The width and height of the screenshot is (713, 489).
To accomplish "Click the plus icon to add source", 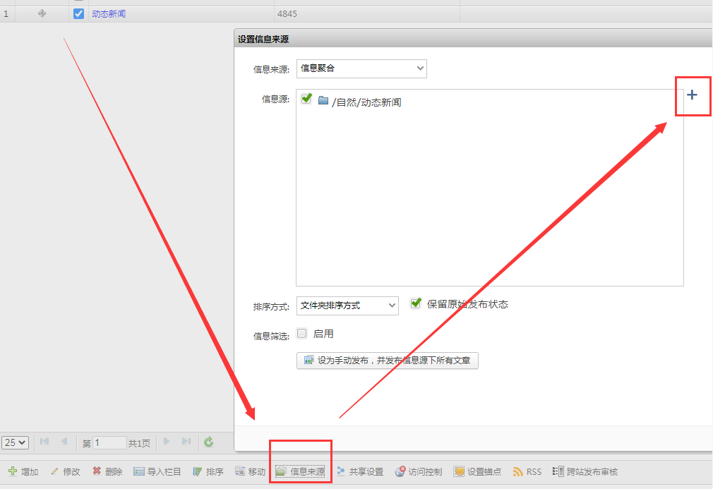I will pyautogui.click(x=692, y=95).
